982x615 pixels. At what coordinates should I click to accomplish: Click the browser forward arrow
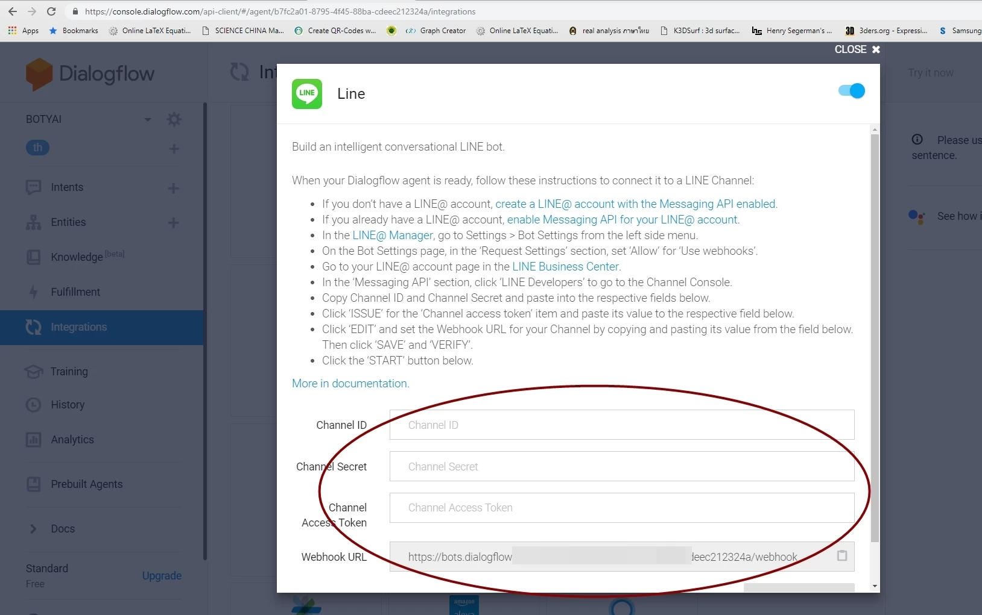point(32,11)
